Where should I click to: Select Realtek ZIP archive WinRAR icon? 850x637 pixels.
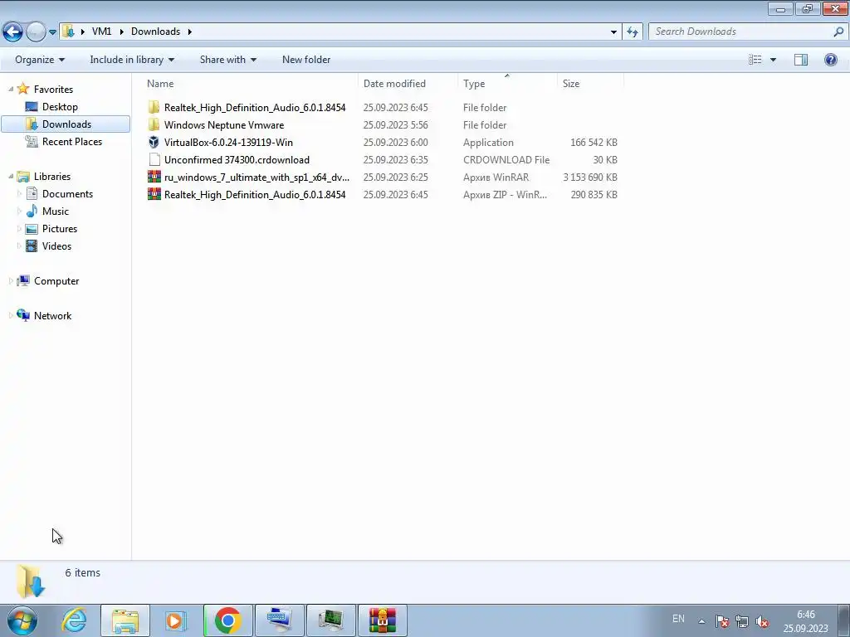[x=154, y=194]
